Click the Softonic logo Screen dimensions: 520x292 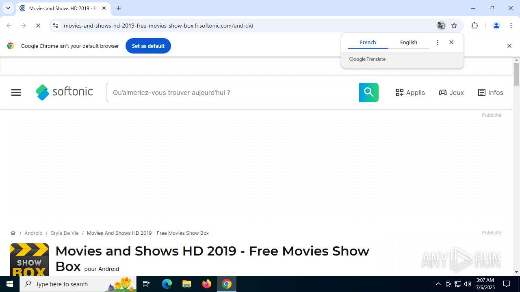64,92
